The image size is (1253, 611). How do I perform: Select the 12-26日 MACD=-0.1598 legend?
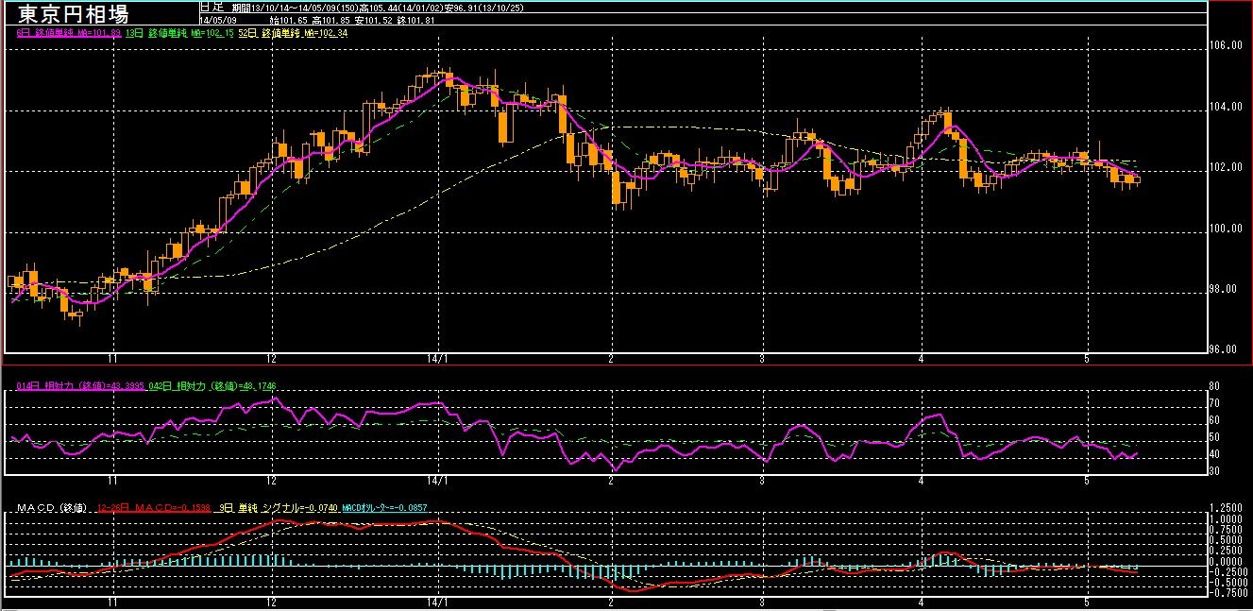click(155, 508)
